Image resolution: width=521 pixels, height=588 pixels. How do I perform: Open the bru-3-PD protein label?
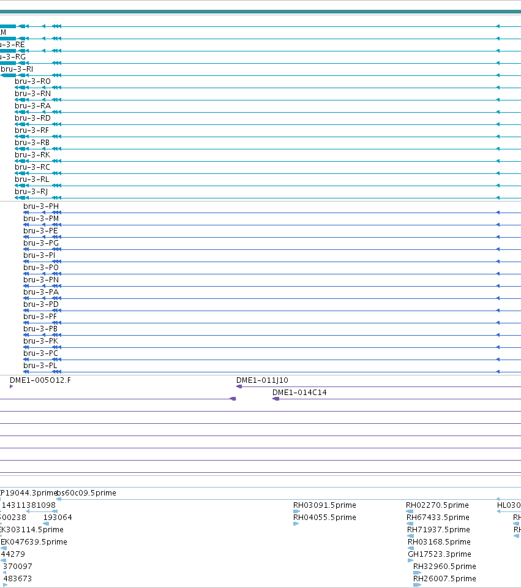point(41,304)
